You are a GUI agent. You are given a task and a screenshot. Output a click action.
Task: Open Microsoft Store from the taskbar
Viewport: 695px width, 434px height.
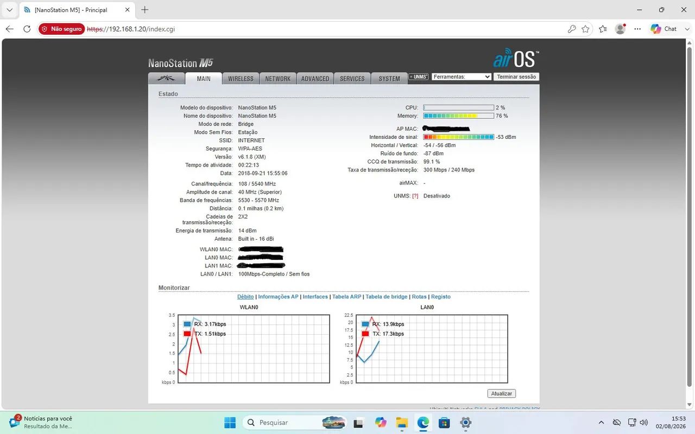444,423
